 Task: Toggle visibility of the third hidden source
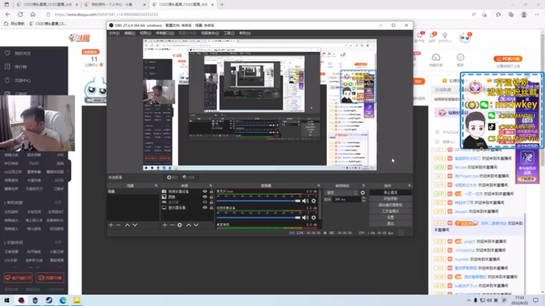click(205, 202)
